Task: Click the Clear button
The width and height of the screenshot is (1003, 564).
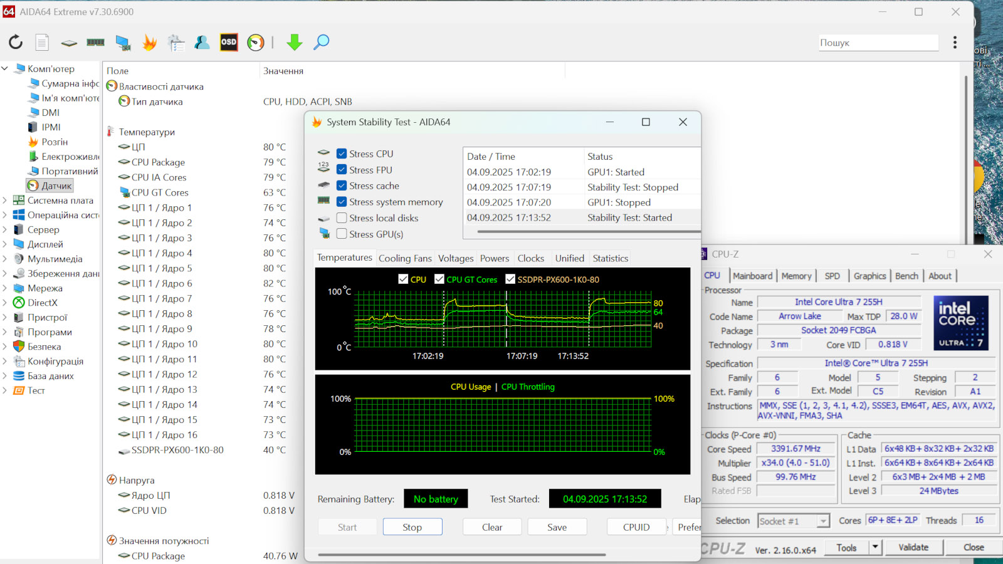Action: [x=492, y=527]
